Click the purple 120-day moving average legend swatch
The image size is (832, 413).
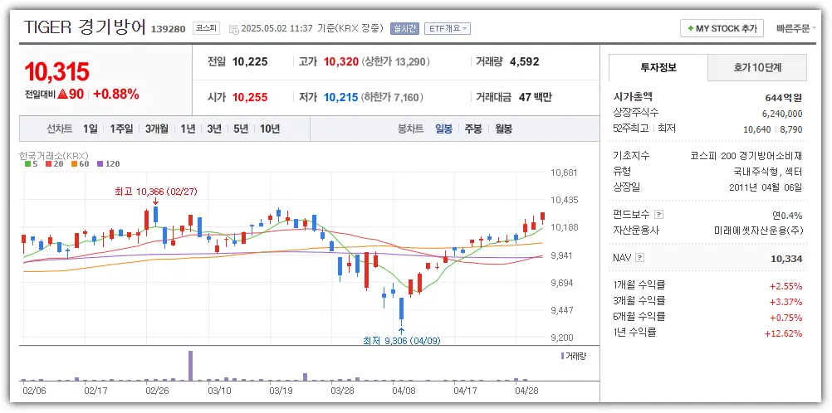point(100,164)
